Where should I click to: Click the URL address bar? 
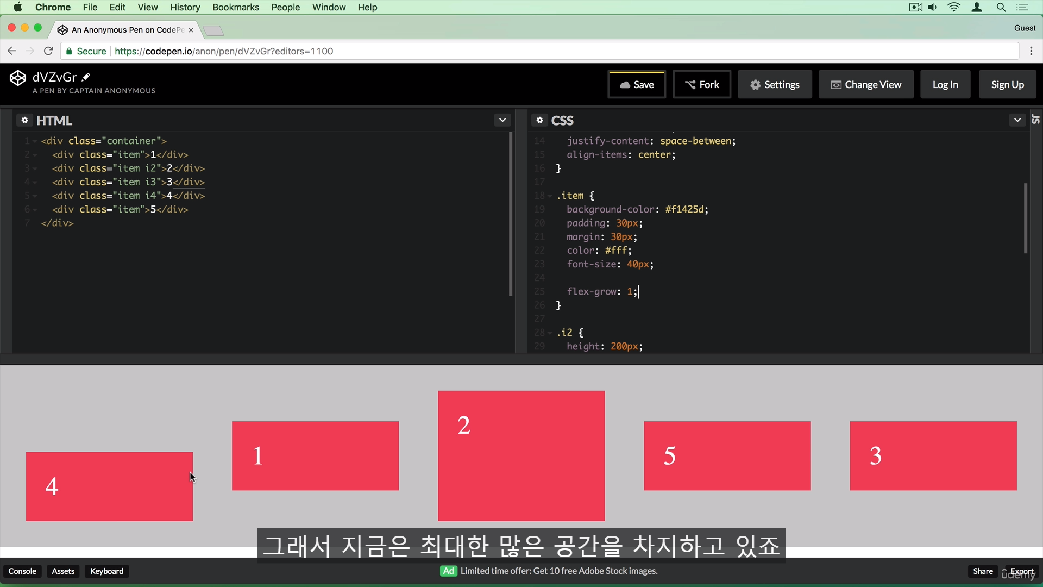point(489,51)
